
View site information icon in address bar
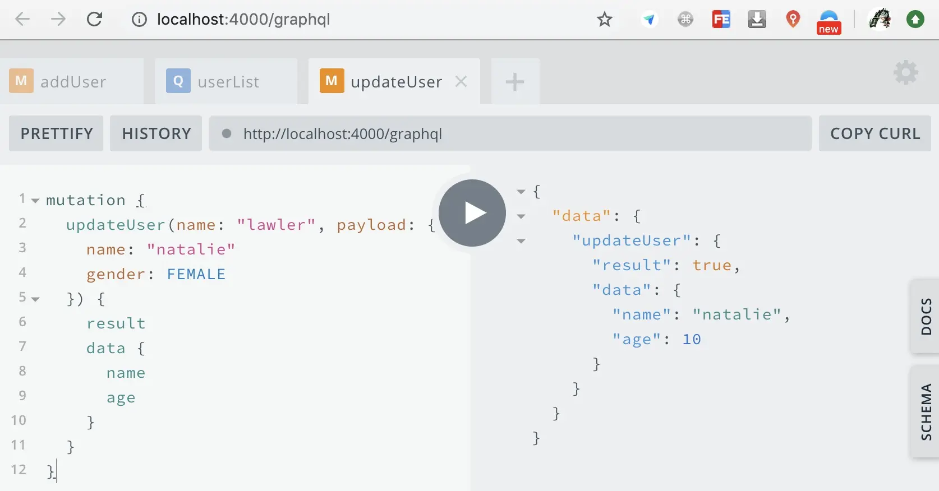139,20
